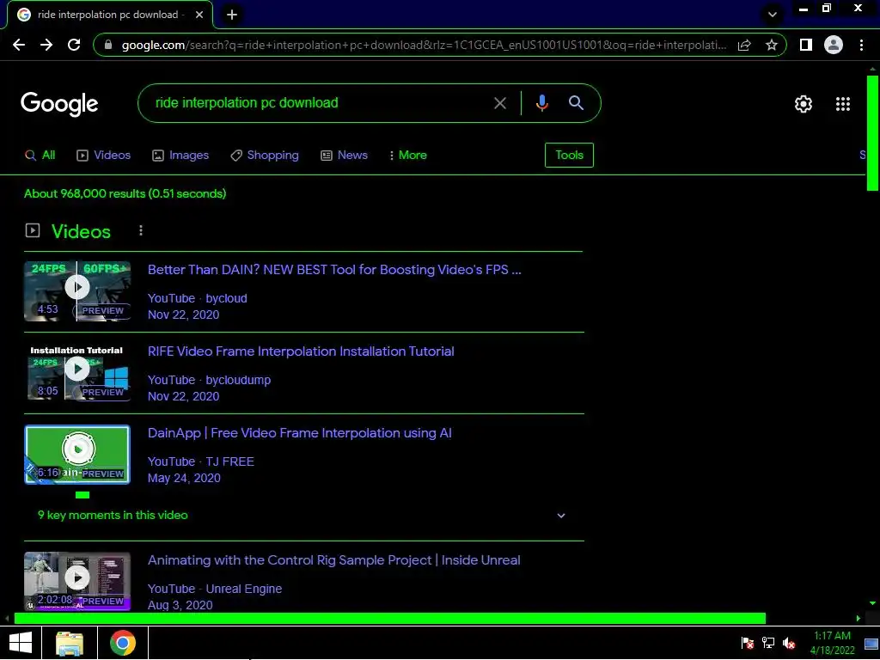This screenshot has height=660, width=880.
Task: Click Chrome icon in taskbar
Action: (122, 643)
